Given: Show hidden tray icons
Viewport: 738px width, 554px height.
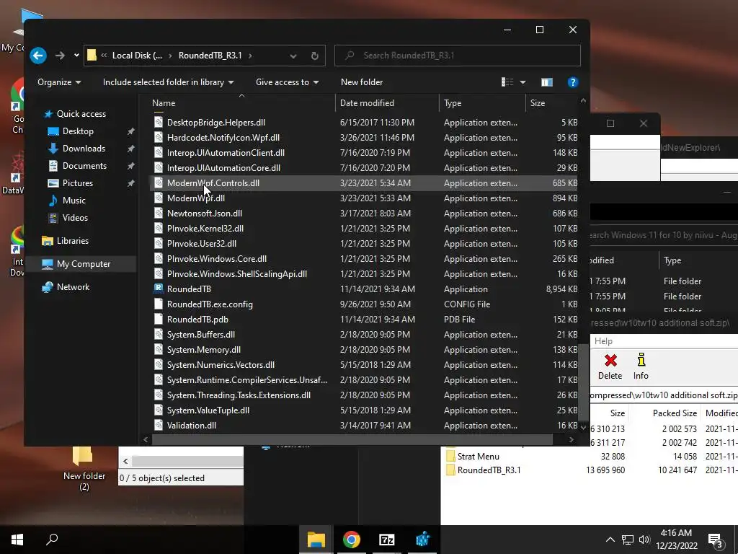Looking at the screenshot, I should (x=610, y=540).
